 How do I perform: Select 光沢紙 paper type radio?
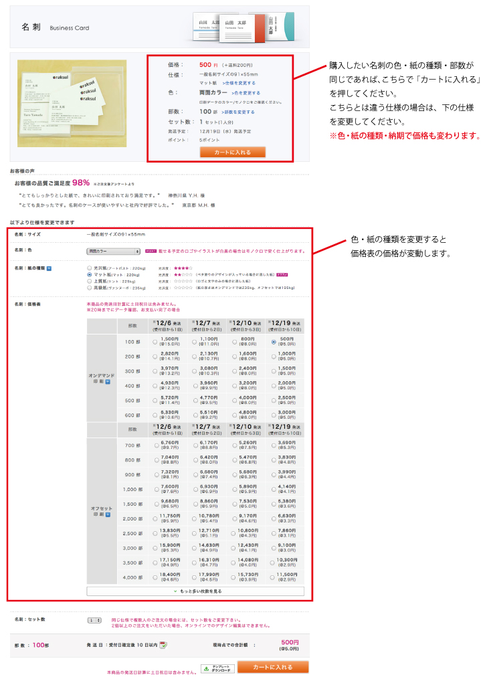tap(90, 268)
